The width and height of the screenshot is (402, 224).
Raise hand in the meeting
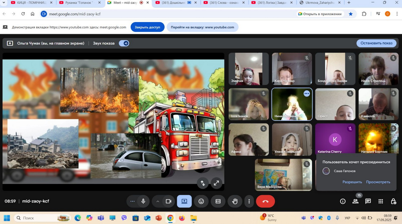[x=235, y=201]
